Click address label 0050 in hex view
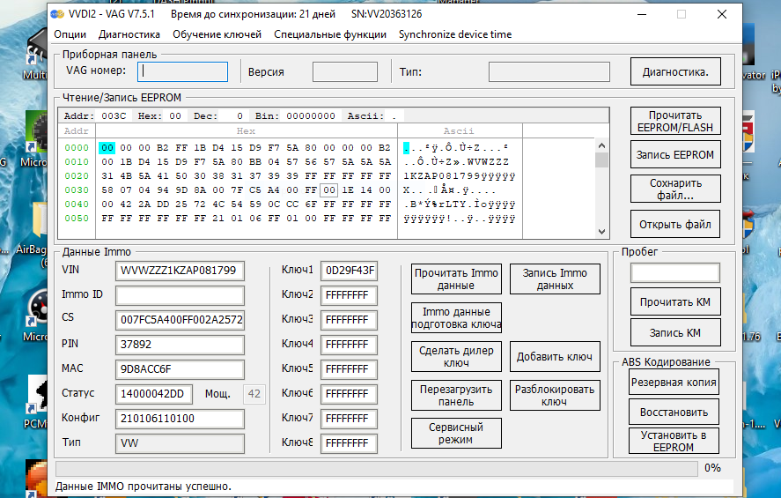The width and height of the screenshot is (781, 498). click(77, 219)
